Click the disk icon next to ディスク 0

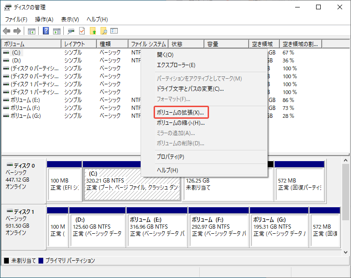[10, 165]
